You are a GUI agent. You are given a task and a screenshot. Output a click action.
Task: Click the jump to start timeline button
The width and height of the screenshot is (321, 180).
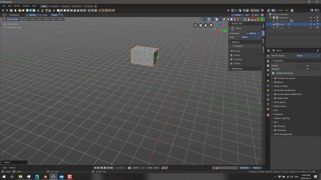point(95,168)
